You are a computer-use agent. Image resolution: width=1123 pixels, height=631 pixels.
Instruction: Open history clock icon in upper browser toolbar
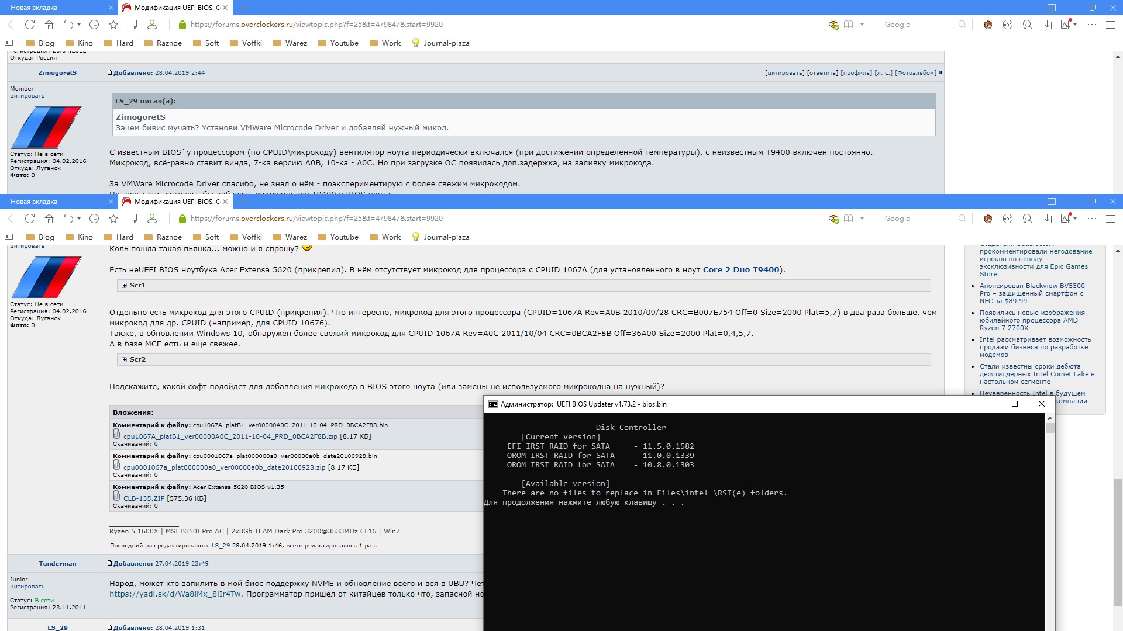[94, 25]
